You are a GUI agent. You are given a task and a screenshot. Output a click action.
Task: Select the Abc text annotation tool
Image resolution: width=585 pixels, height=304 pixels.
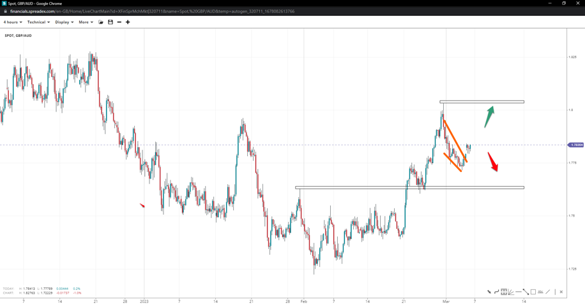pyautogui.click(x=540, y=292)
